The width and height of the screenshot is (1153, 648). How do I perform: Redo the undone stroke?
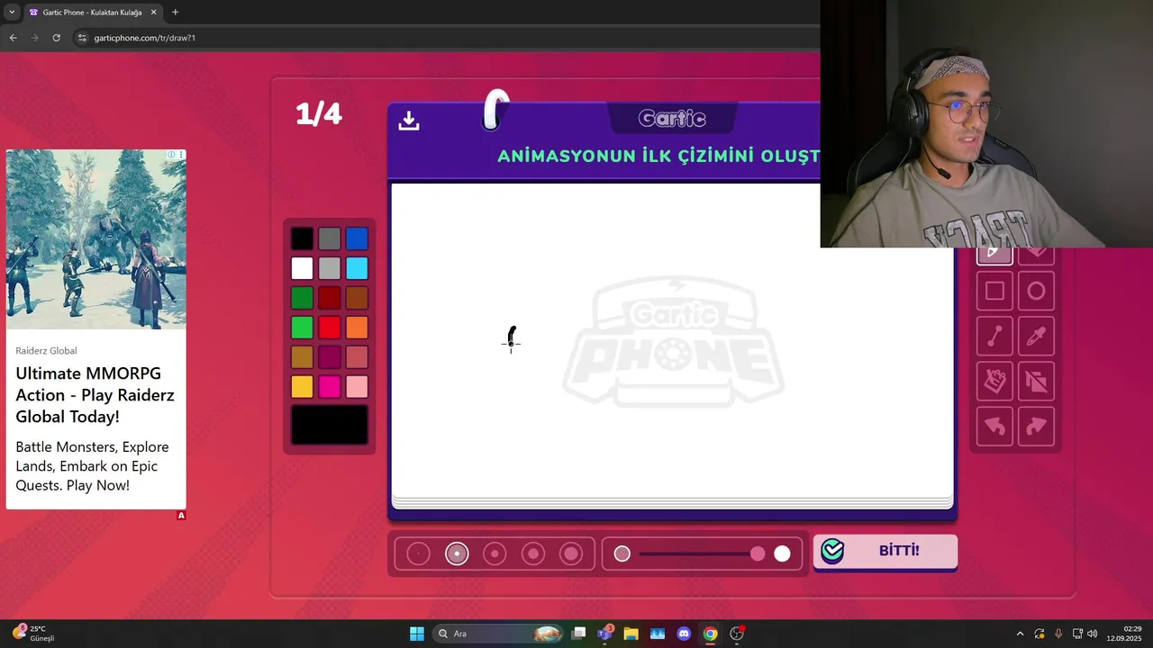(x=1036, y=427)
